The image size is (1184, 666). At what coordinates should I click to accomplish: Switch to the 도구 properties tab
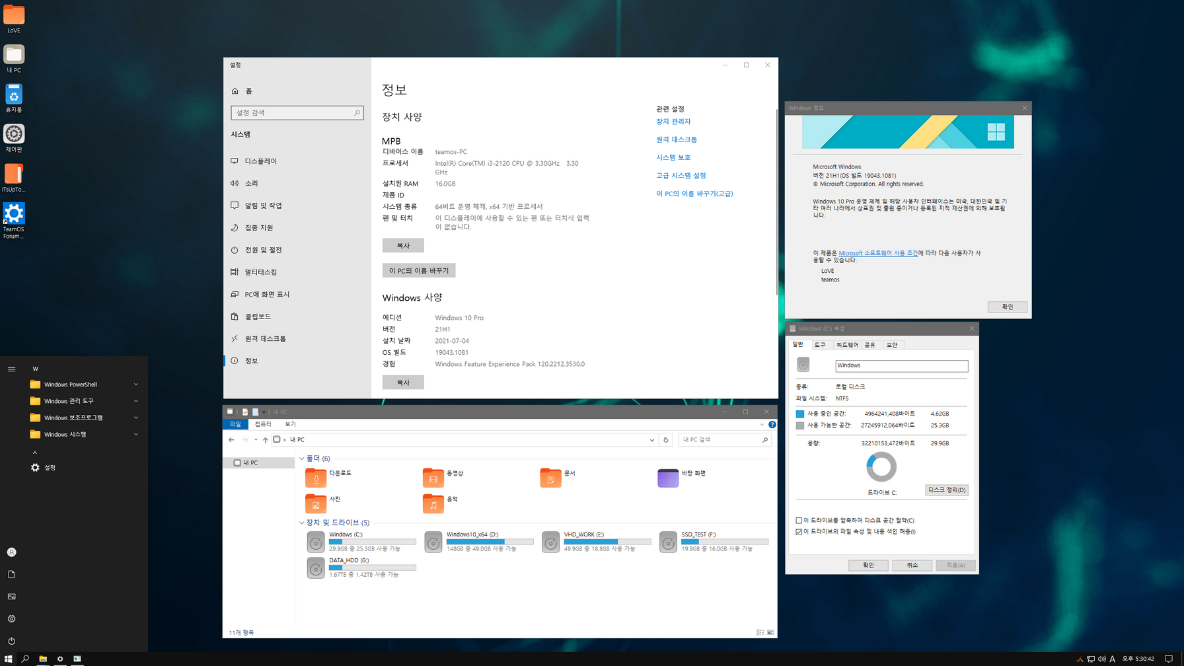pos(820,345)
